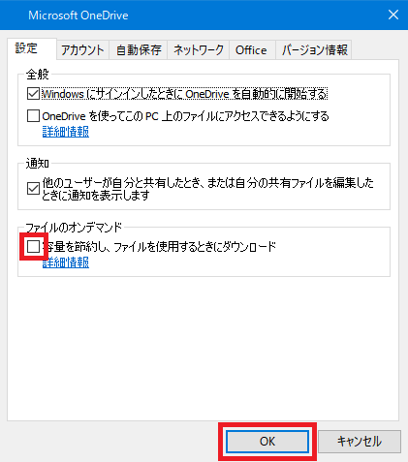
Task: Open 詳細情報 link under 全般
Action: (66, 132)
